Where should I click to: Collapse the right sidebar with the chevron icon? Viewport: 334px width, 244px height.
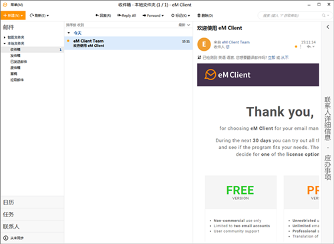(x=328, y=27)
